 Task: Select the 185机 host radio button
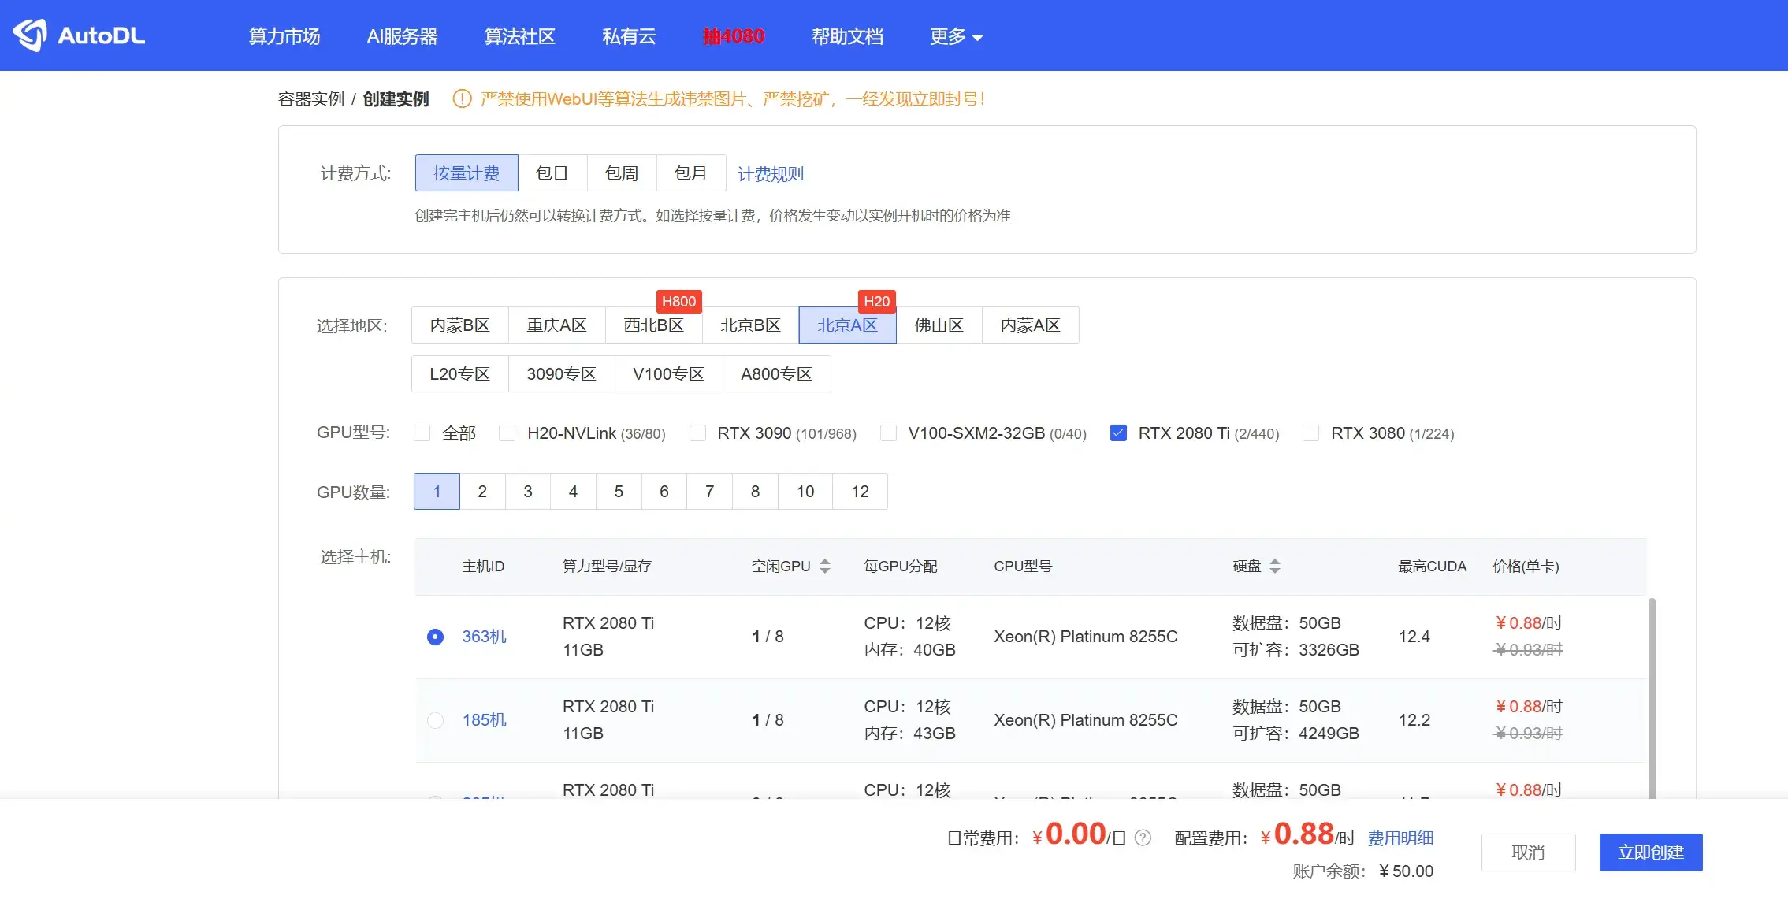tap(436, 720)
